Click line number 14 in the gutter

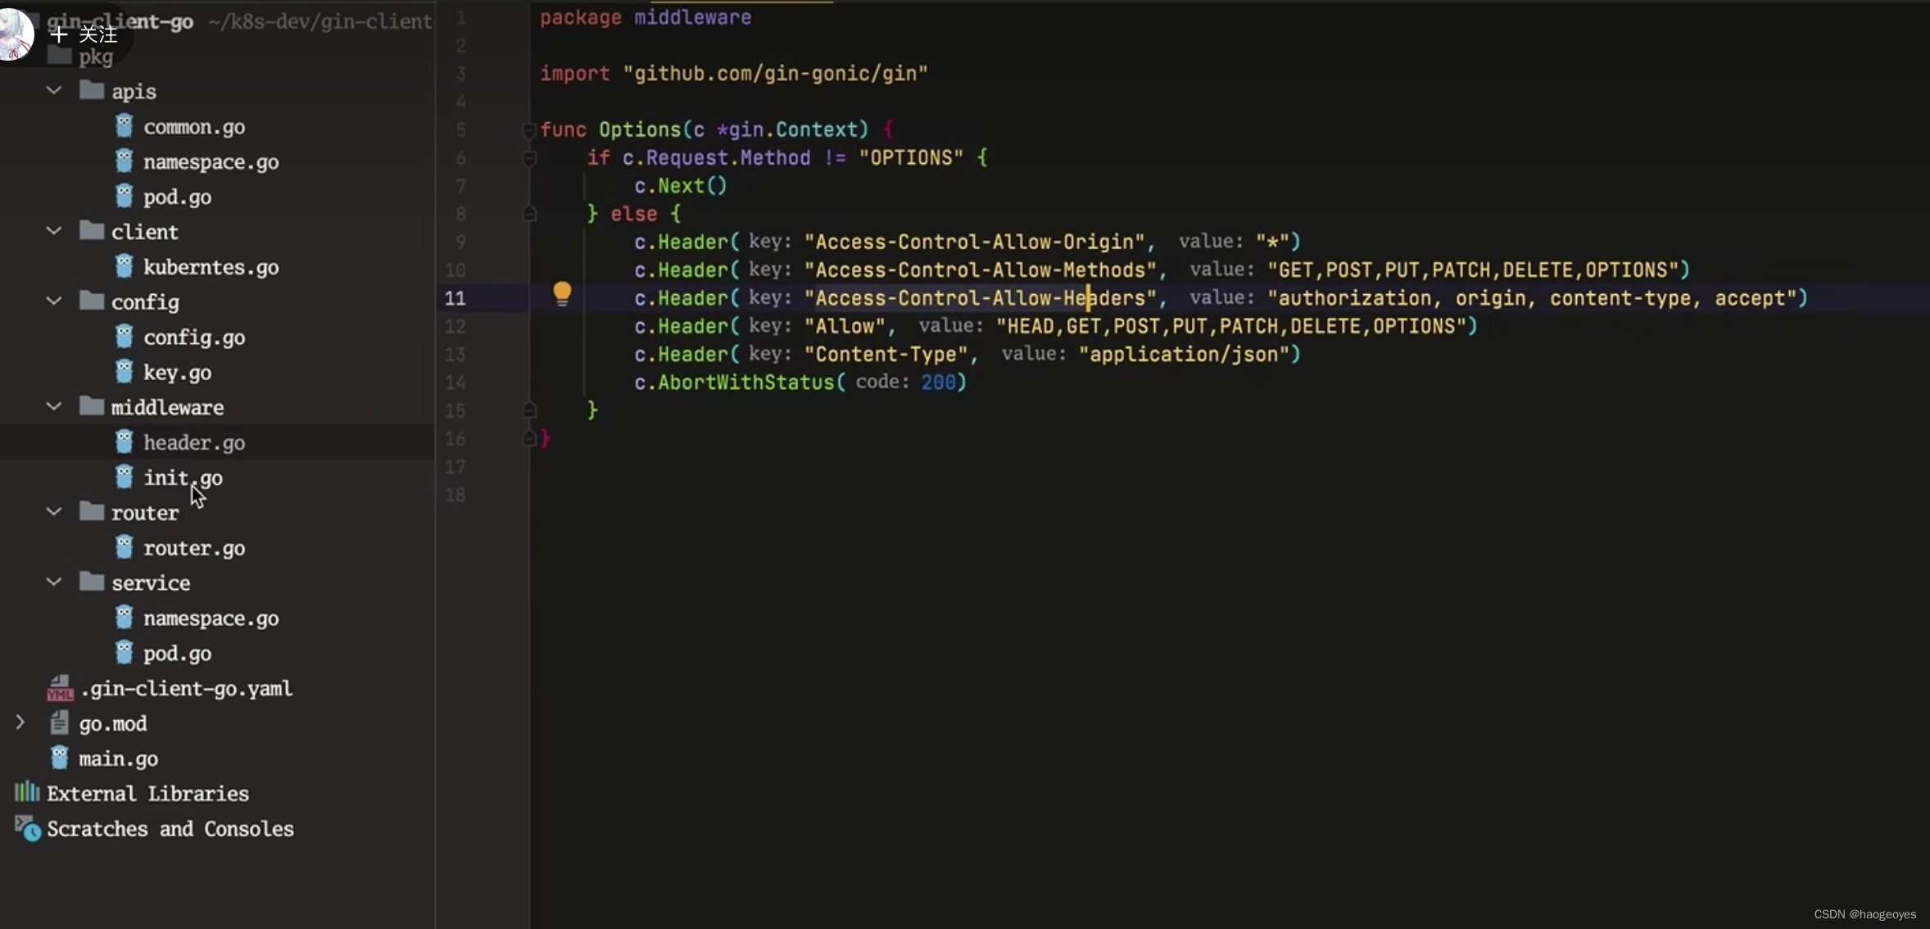click(455, 383)
